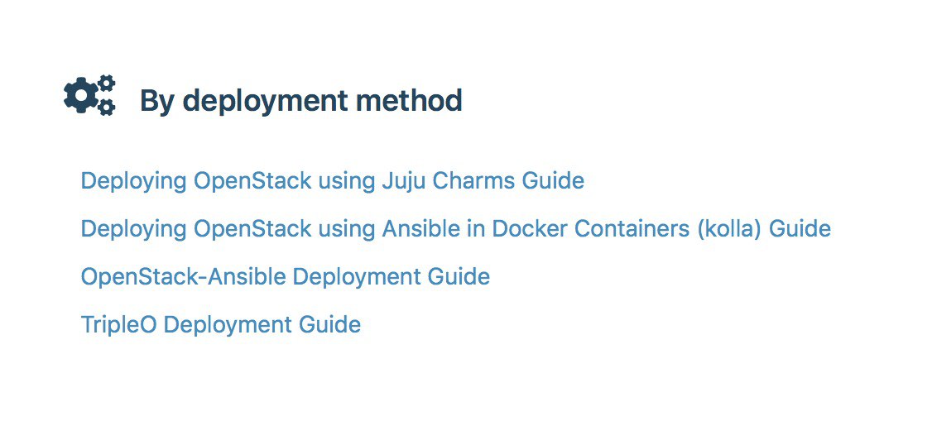Follow the "Deploying OpenStack using Juju Charms Guide" link
The height and width of the screenshot is (445, 932).
click(x=332, y=180)
